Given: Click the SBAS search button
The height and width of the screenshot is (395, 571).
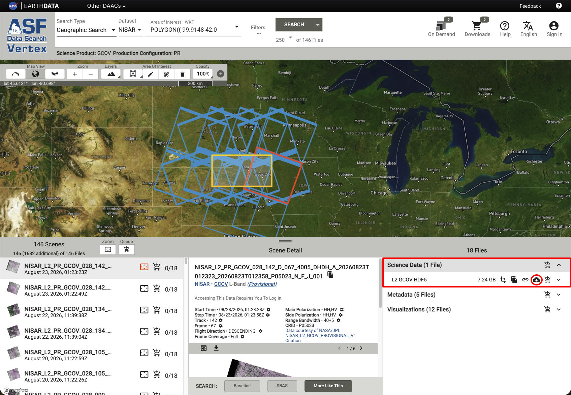Looking at the screenshot, I should (282, 386).
